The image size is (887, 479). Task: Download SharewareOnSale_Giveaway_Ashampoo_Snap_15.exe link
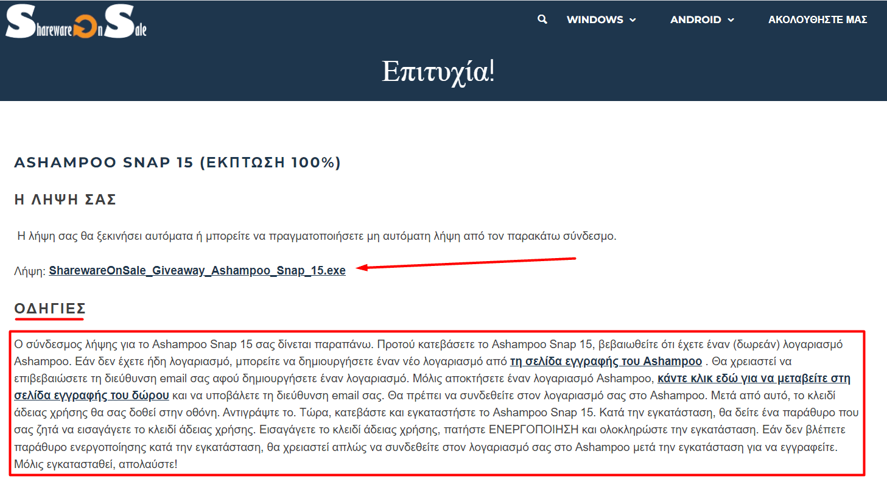(197, 271)
